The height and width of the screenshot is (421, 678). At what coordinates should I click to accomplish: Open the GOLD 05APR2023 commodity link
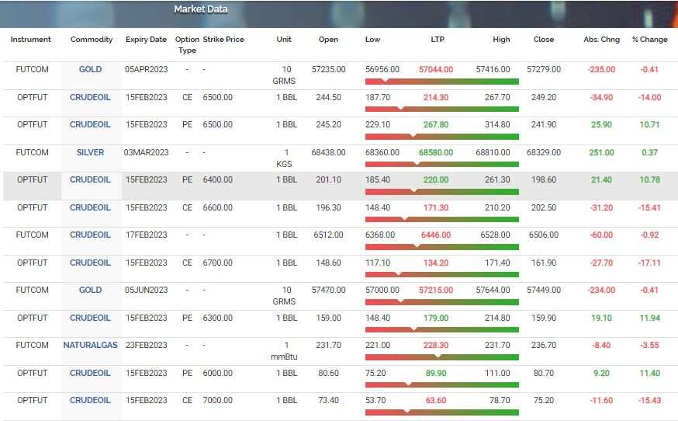90,69
